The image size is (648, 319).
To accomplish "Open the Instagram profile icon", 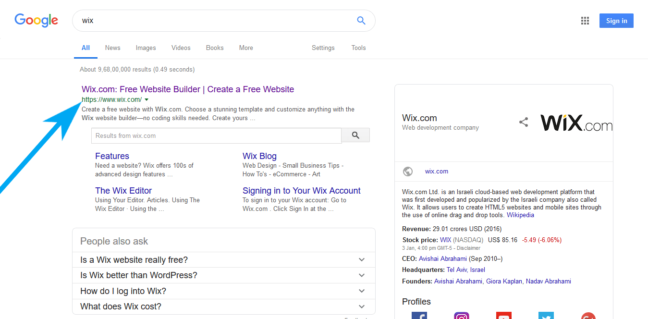I will (462, 316).
